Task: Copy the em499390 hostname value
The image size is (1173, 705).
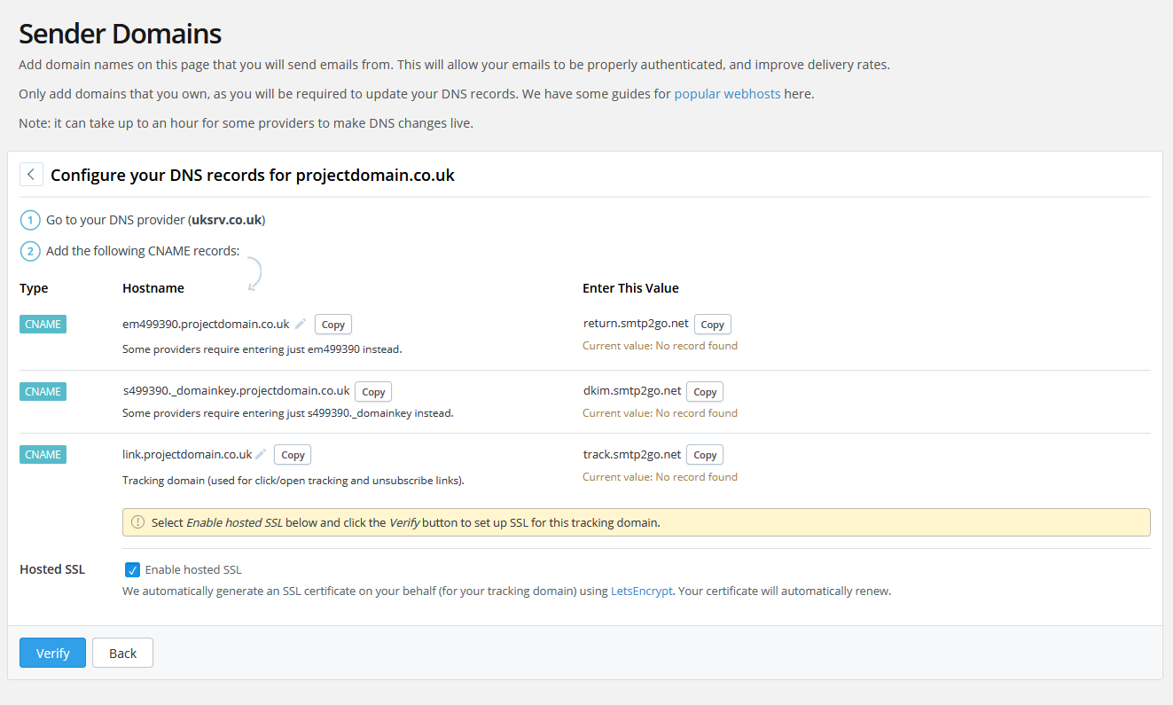Action: pos(332,324)
